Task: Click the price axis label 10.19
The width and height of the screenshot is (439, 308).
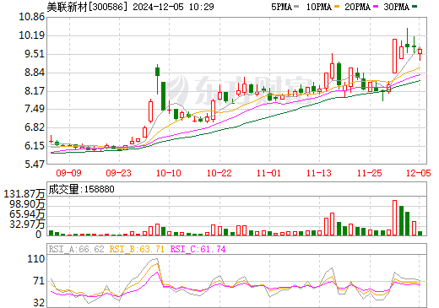Action: coord(31,35)
